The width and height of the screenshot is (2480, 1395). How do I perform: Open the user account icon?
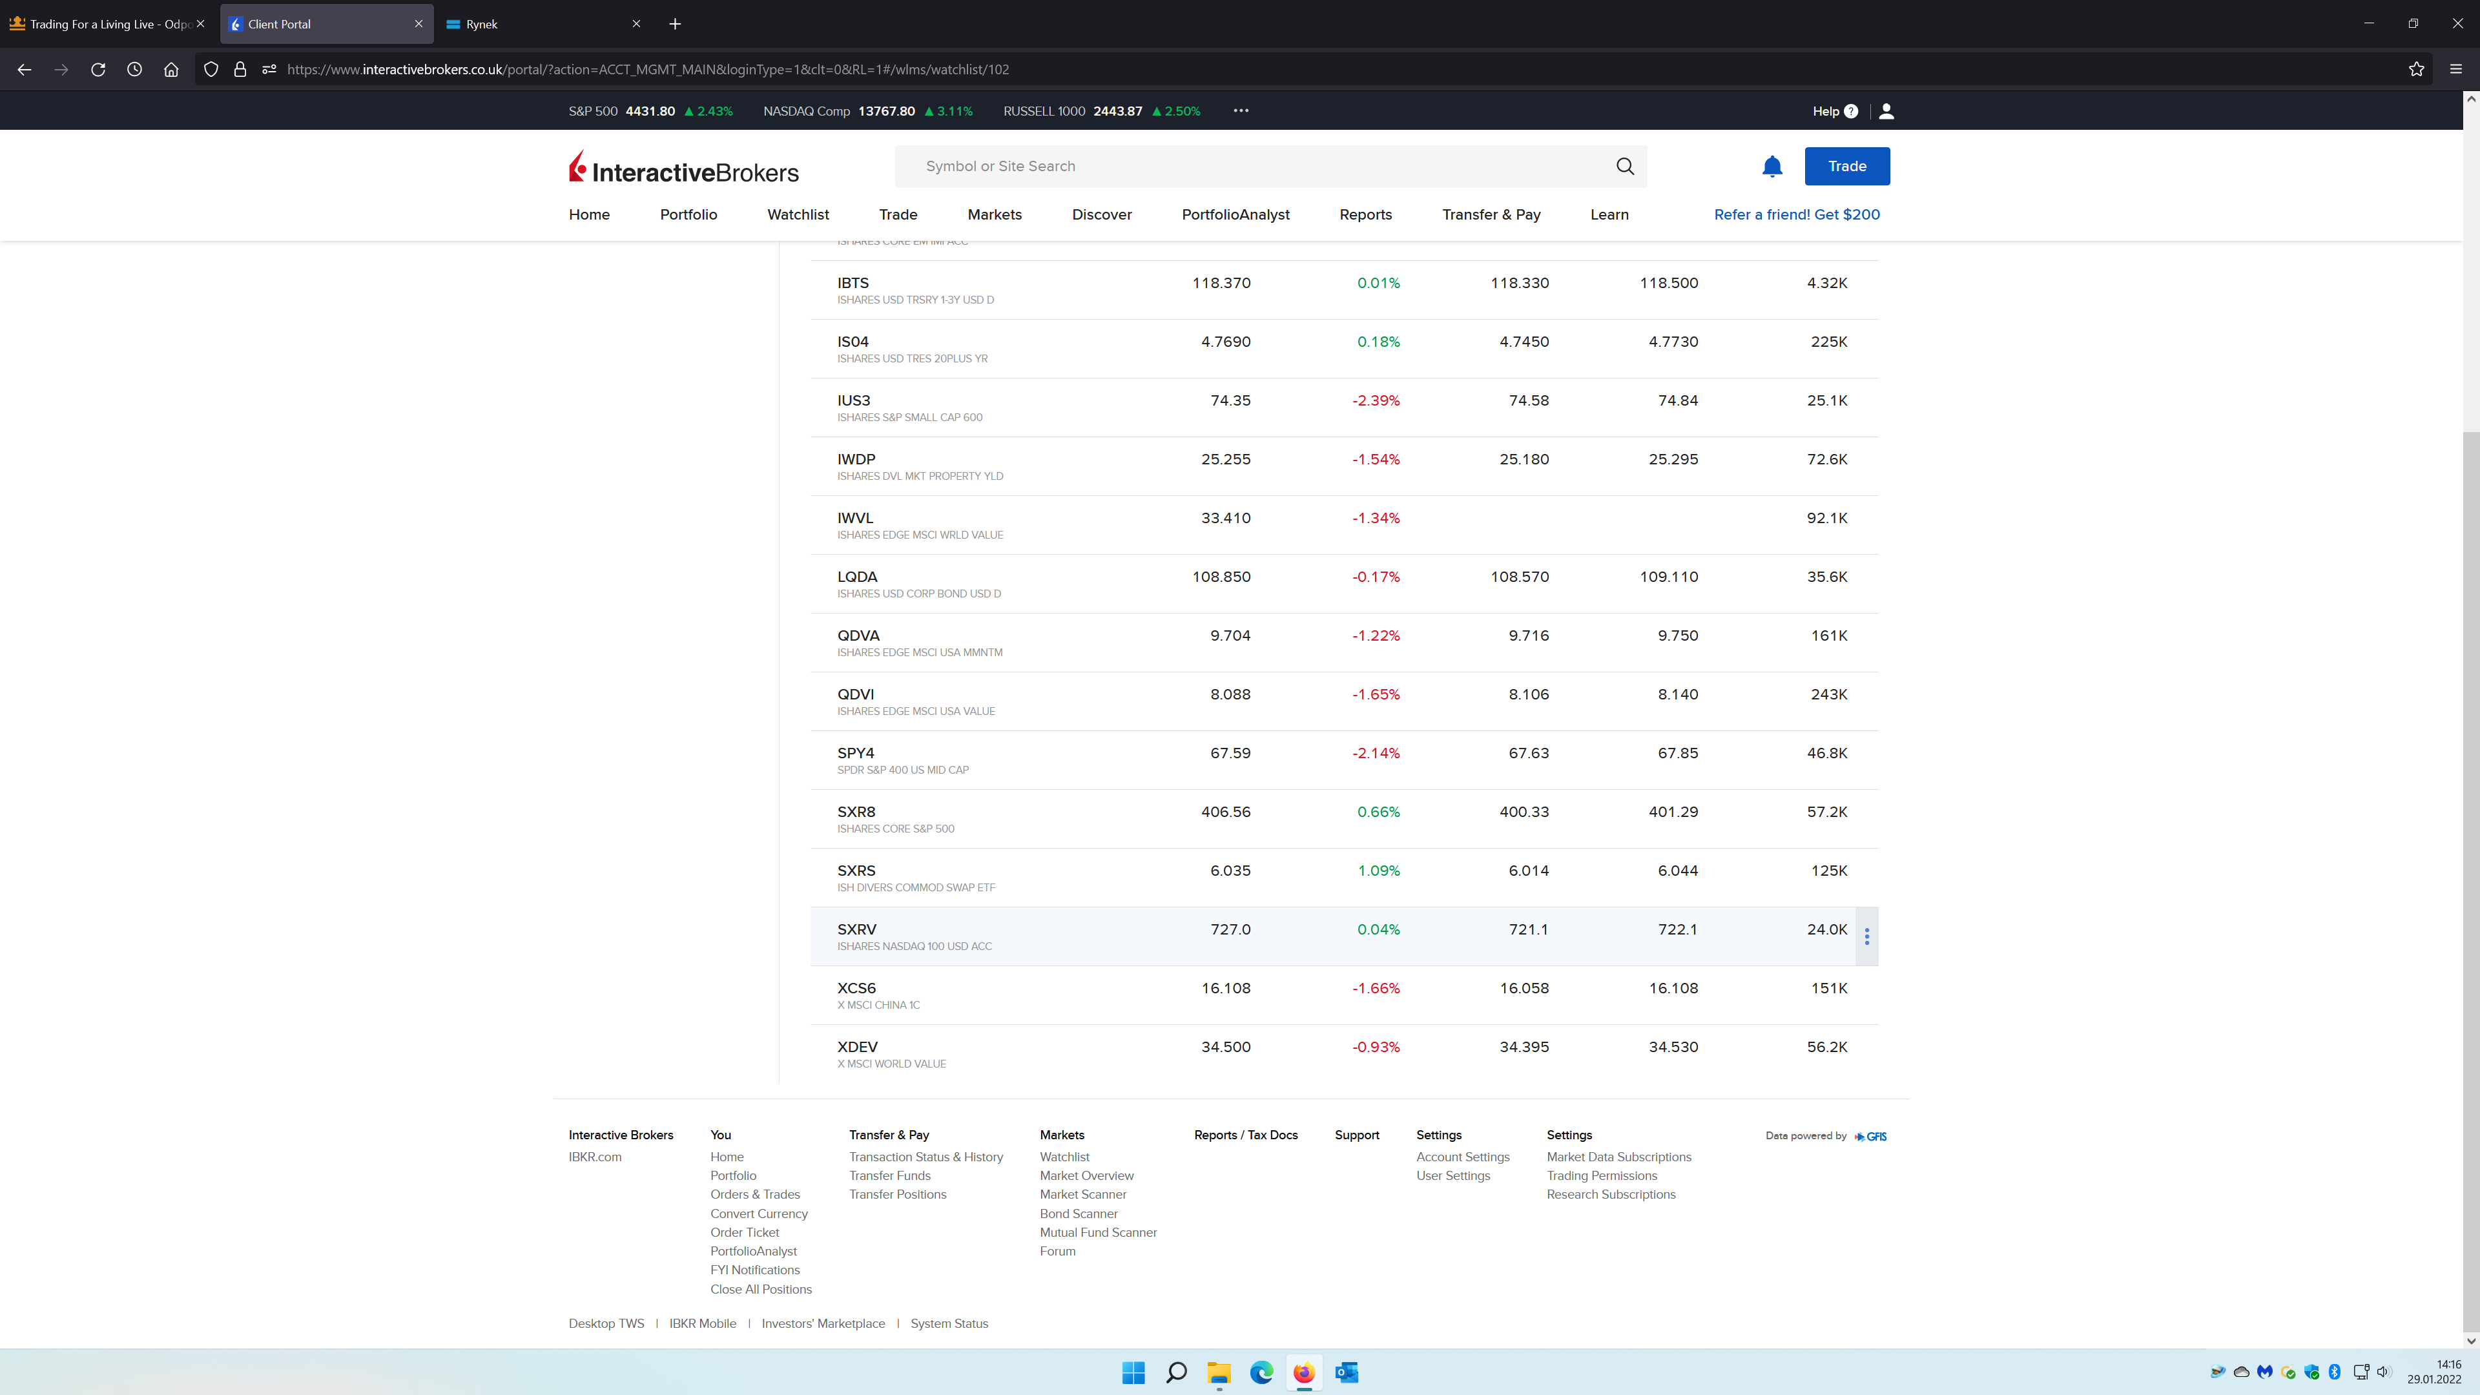(1886, 112)
